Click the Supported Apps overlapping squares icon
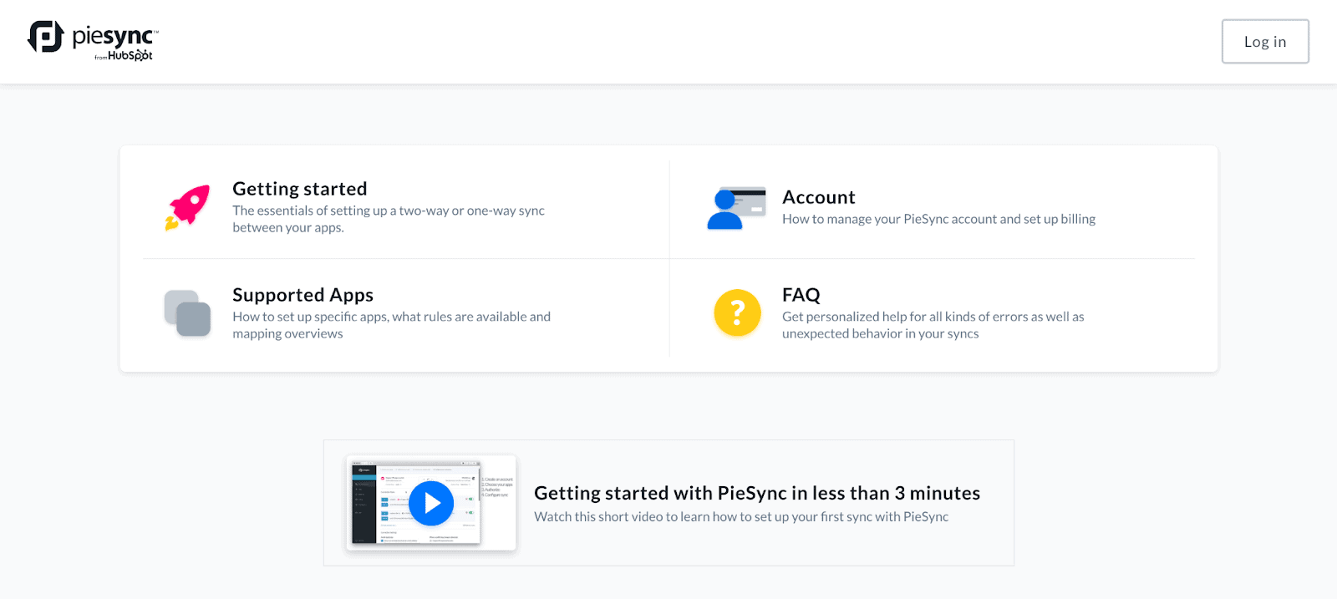 click(x=187, y=313)
